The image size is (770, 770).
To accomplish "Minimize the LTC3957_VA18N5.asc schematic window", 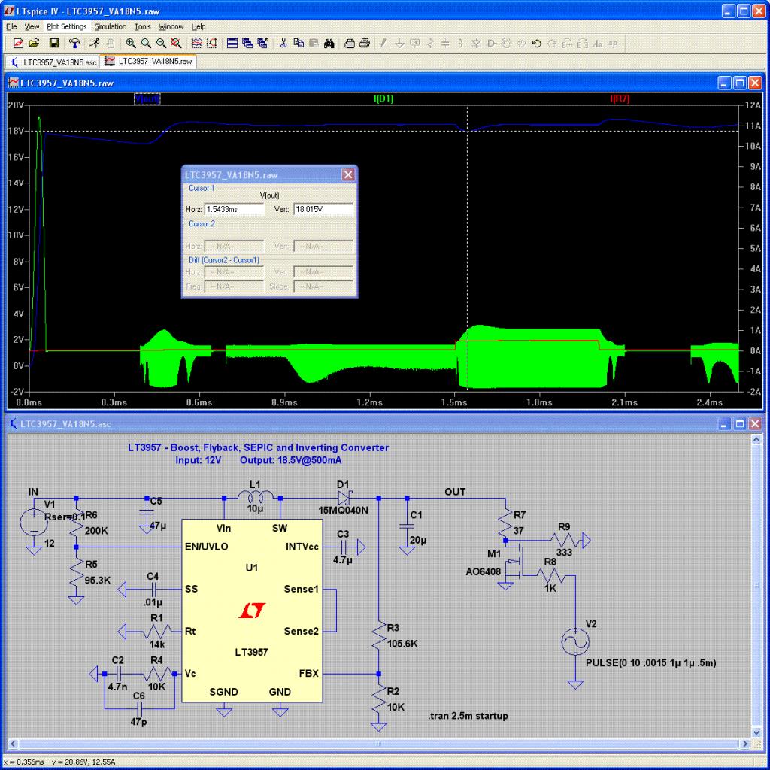I will pos(724,424).
